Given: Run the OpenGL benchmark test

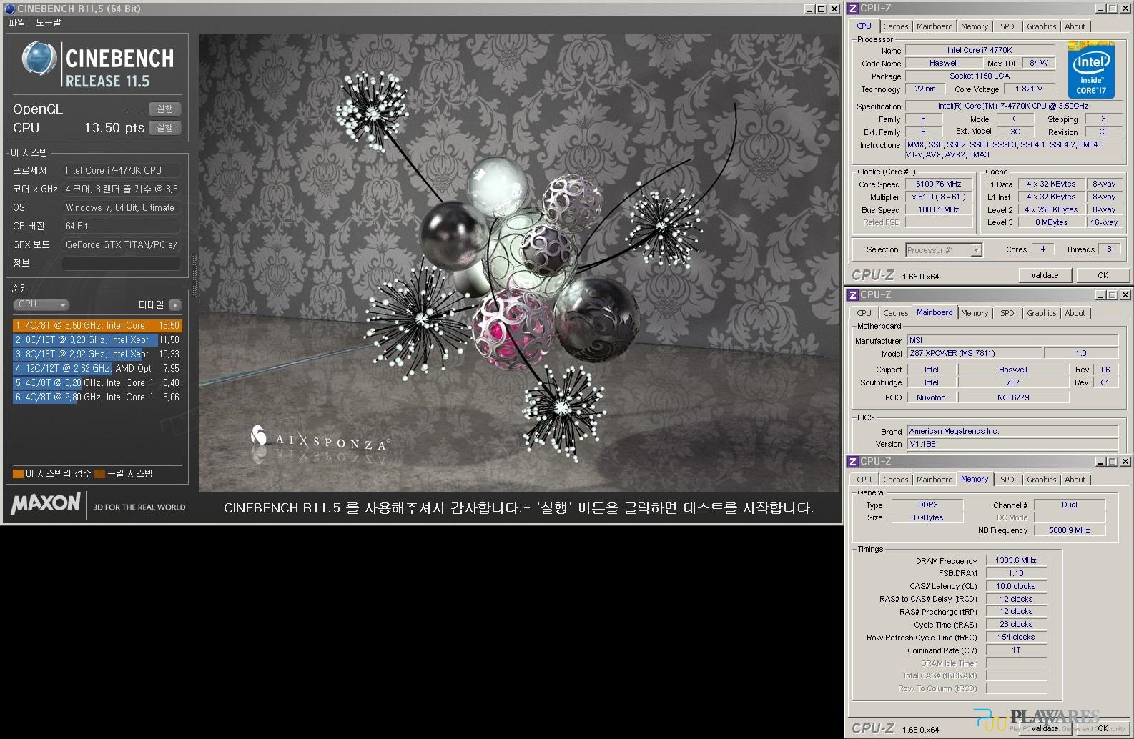Looking at the screenshot, I should 164,109.
